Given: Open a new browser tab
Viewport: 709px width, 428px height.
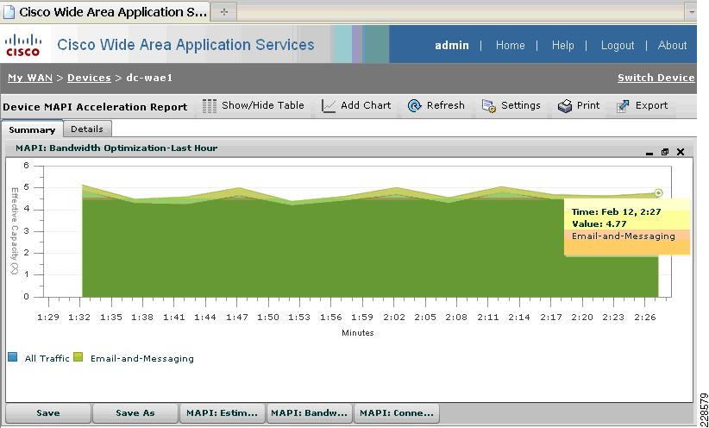Looking at the screenshot, I should point(223,12).
